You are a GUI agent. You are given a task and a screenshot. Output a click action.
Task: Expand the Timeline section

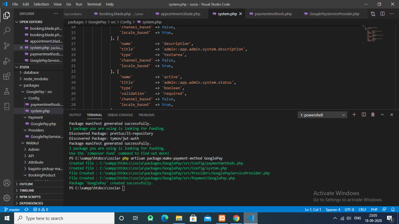pos(39,190)
